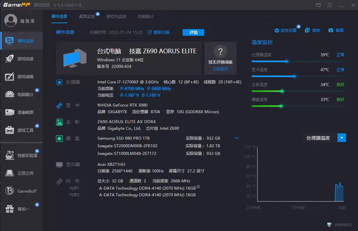358x231 pixels.
Task: Click 重新扫描 to rescan hardware
Action: pyautogui.click(x=158, y=32)
